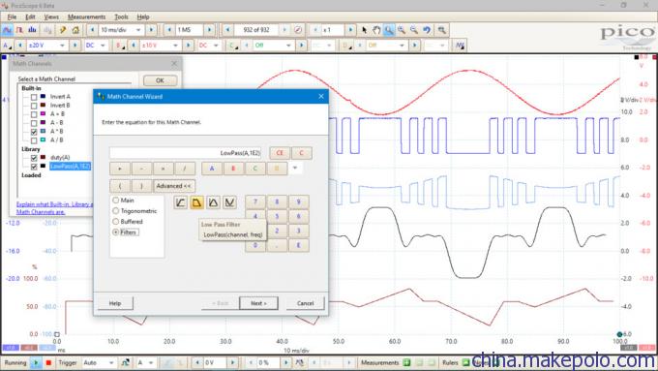Open the trigger source A dropdown
The image size is (658, 371).
pyautogui.click(x=151, y=362)
